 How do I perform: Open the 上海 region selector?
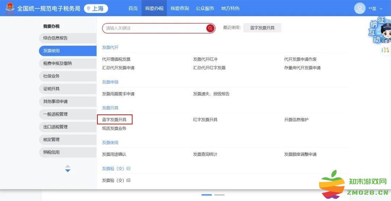pos(96,8)
